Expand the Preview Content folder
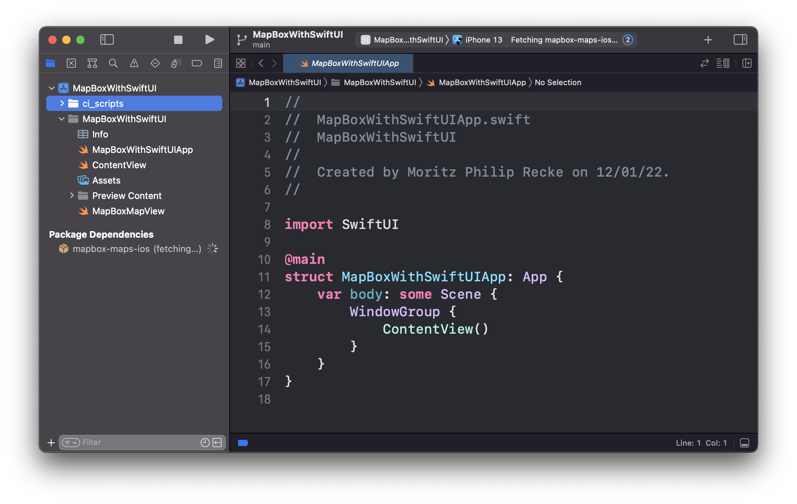 point(72,195)
